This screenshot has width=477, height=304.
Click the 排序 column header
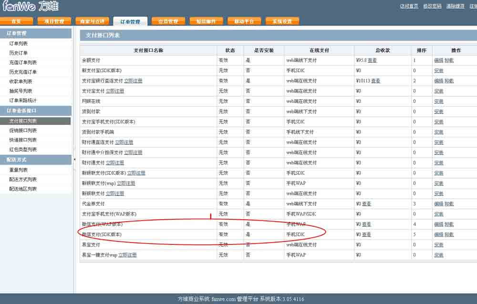point(422,50)
